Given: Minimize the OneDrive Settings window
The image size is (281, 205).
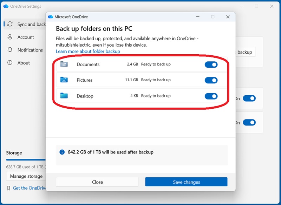Looking at the screenshot, I should click(242, 6).
